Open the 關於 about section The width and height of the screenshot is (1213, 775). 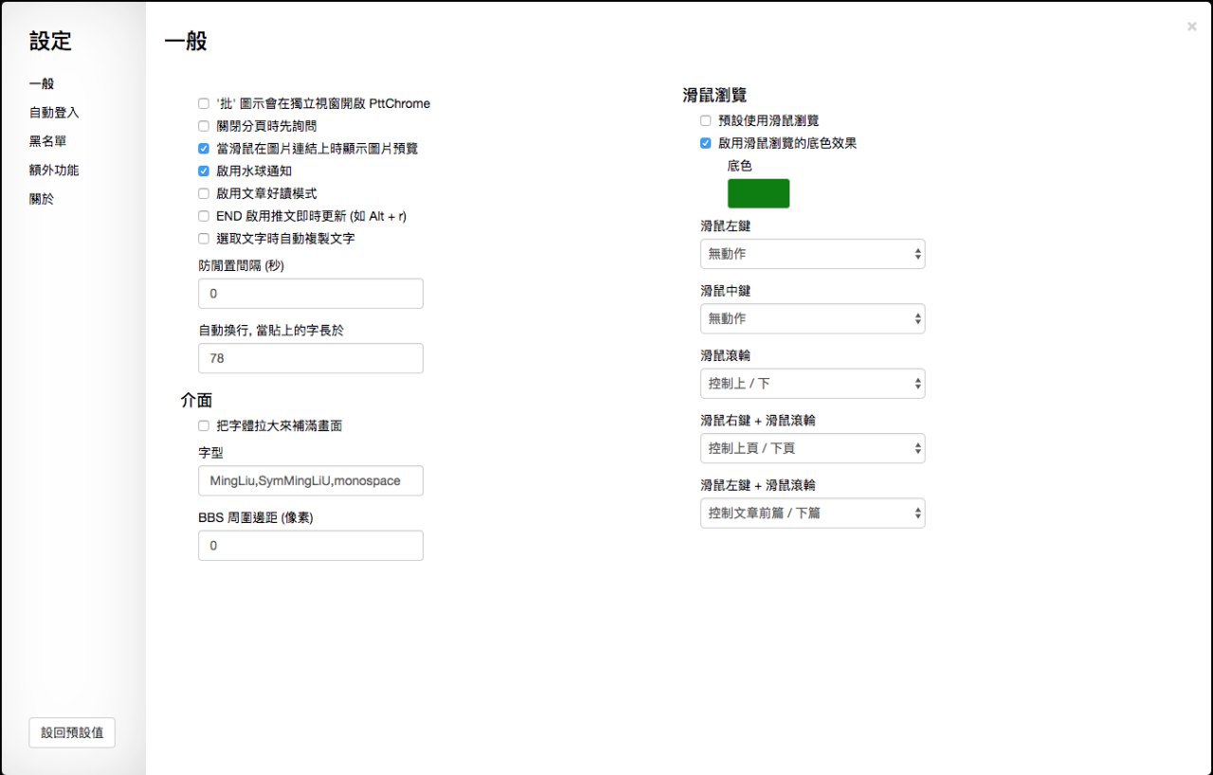tap(42, 199)
